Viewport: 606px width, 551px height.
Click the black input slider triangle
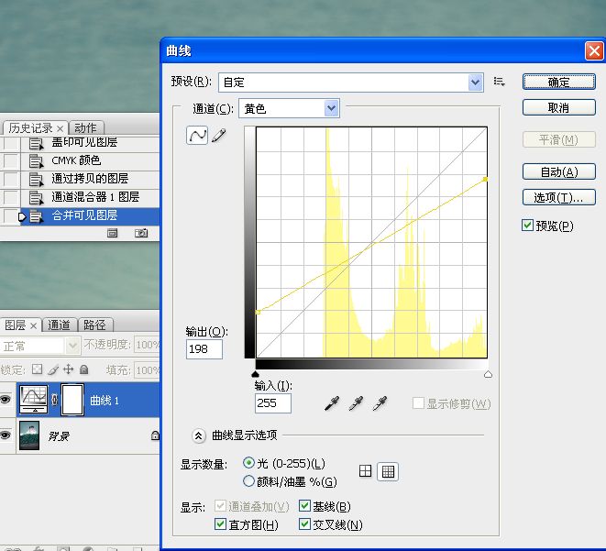[255, 374]
